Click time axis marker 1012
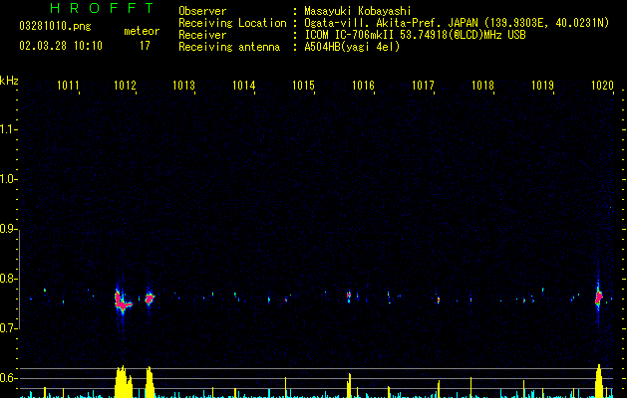 (x=126, y=86)
